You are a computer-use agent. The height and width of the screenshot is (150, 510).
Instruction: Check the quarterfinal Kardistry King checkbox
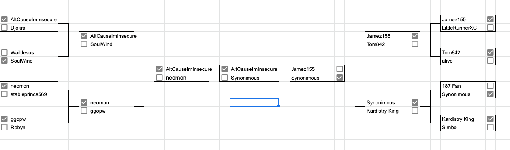coord(415,111)
